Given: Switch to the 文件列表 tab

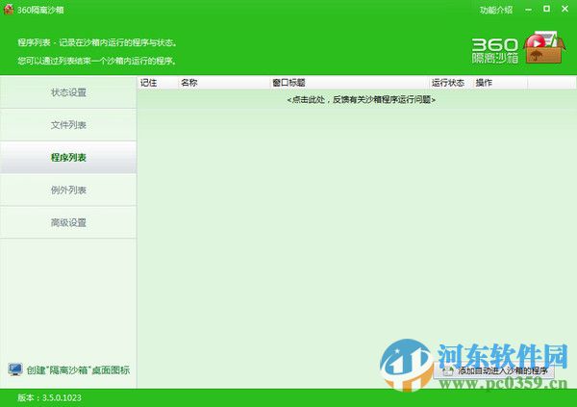Looking at the screenshot, I should pyautogui.click(x=68, y=125).
